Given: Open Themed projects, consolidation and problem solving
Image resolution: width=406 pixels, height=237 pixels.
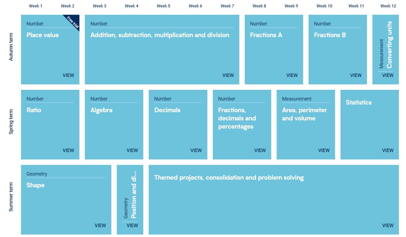Looking at the screenshot, I should point(229,177).
